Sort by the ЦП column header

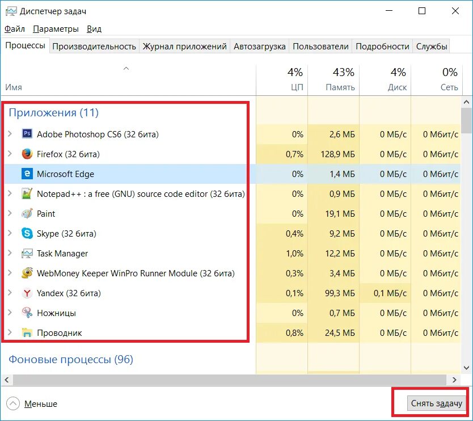click(x=282, y=79)
